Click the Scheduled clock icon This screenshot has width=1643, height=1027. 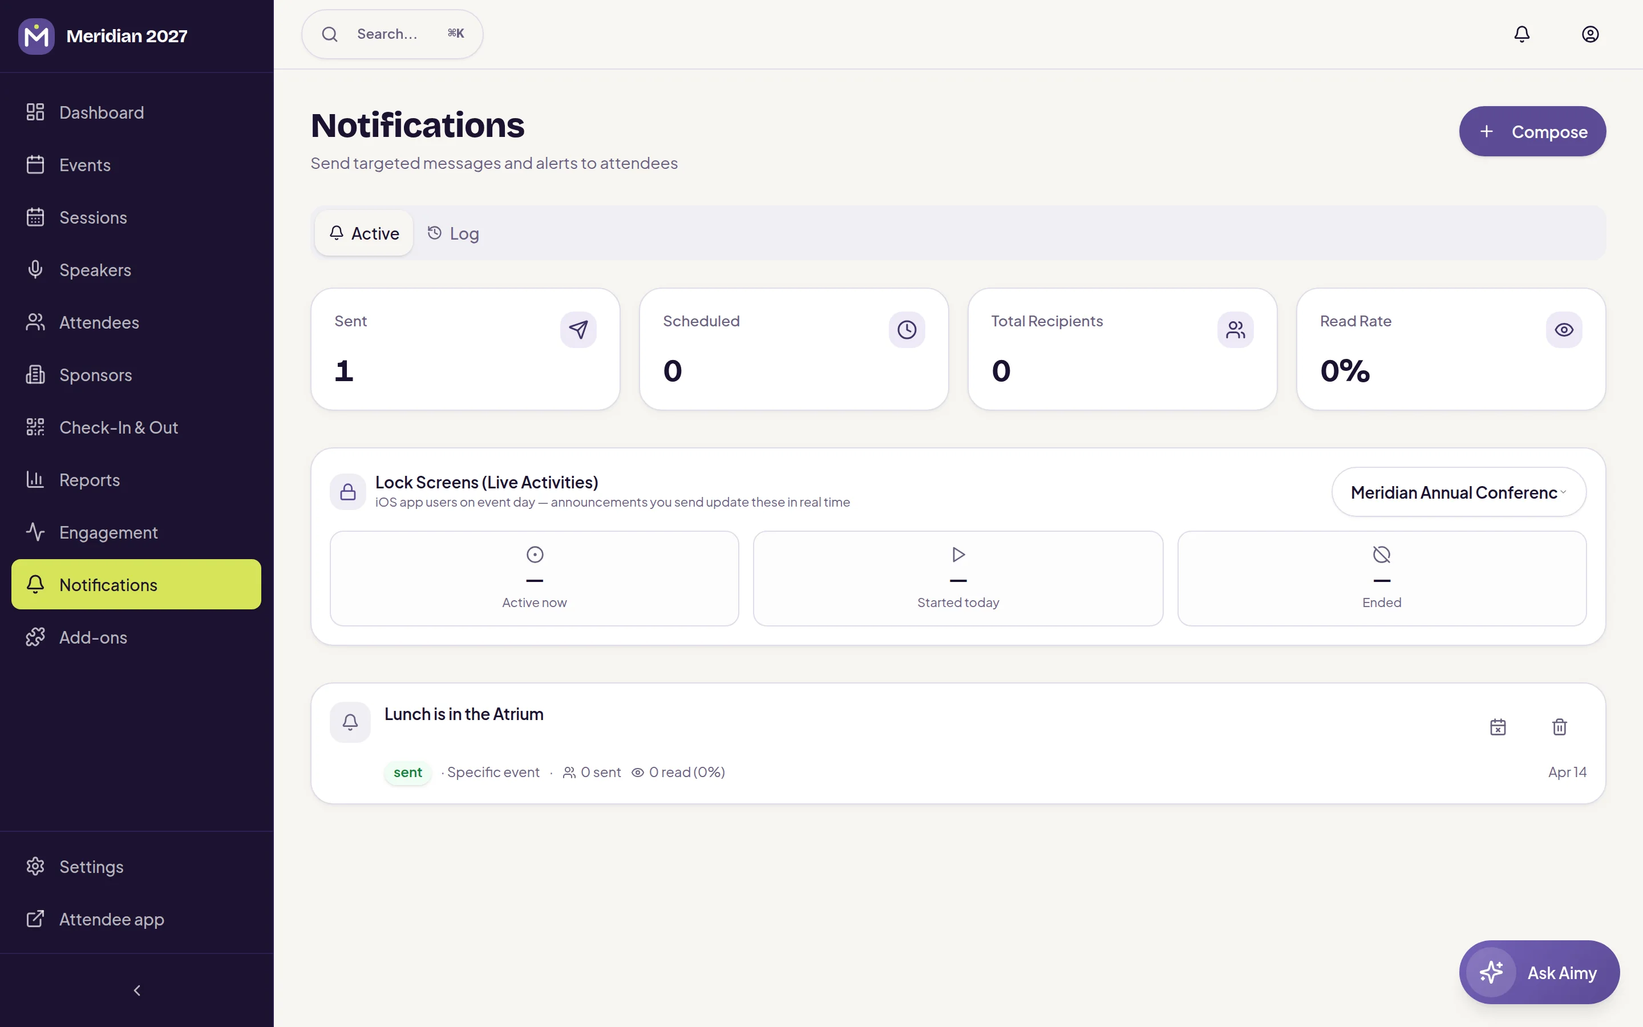pyautogui.click(x=907, y=329)
